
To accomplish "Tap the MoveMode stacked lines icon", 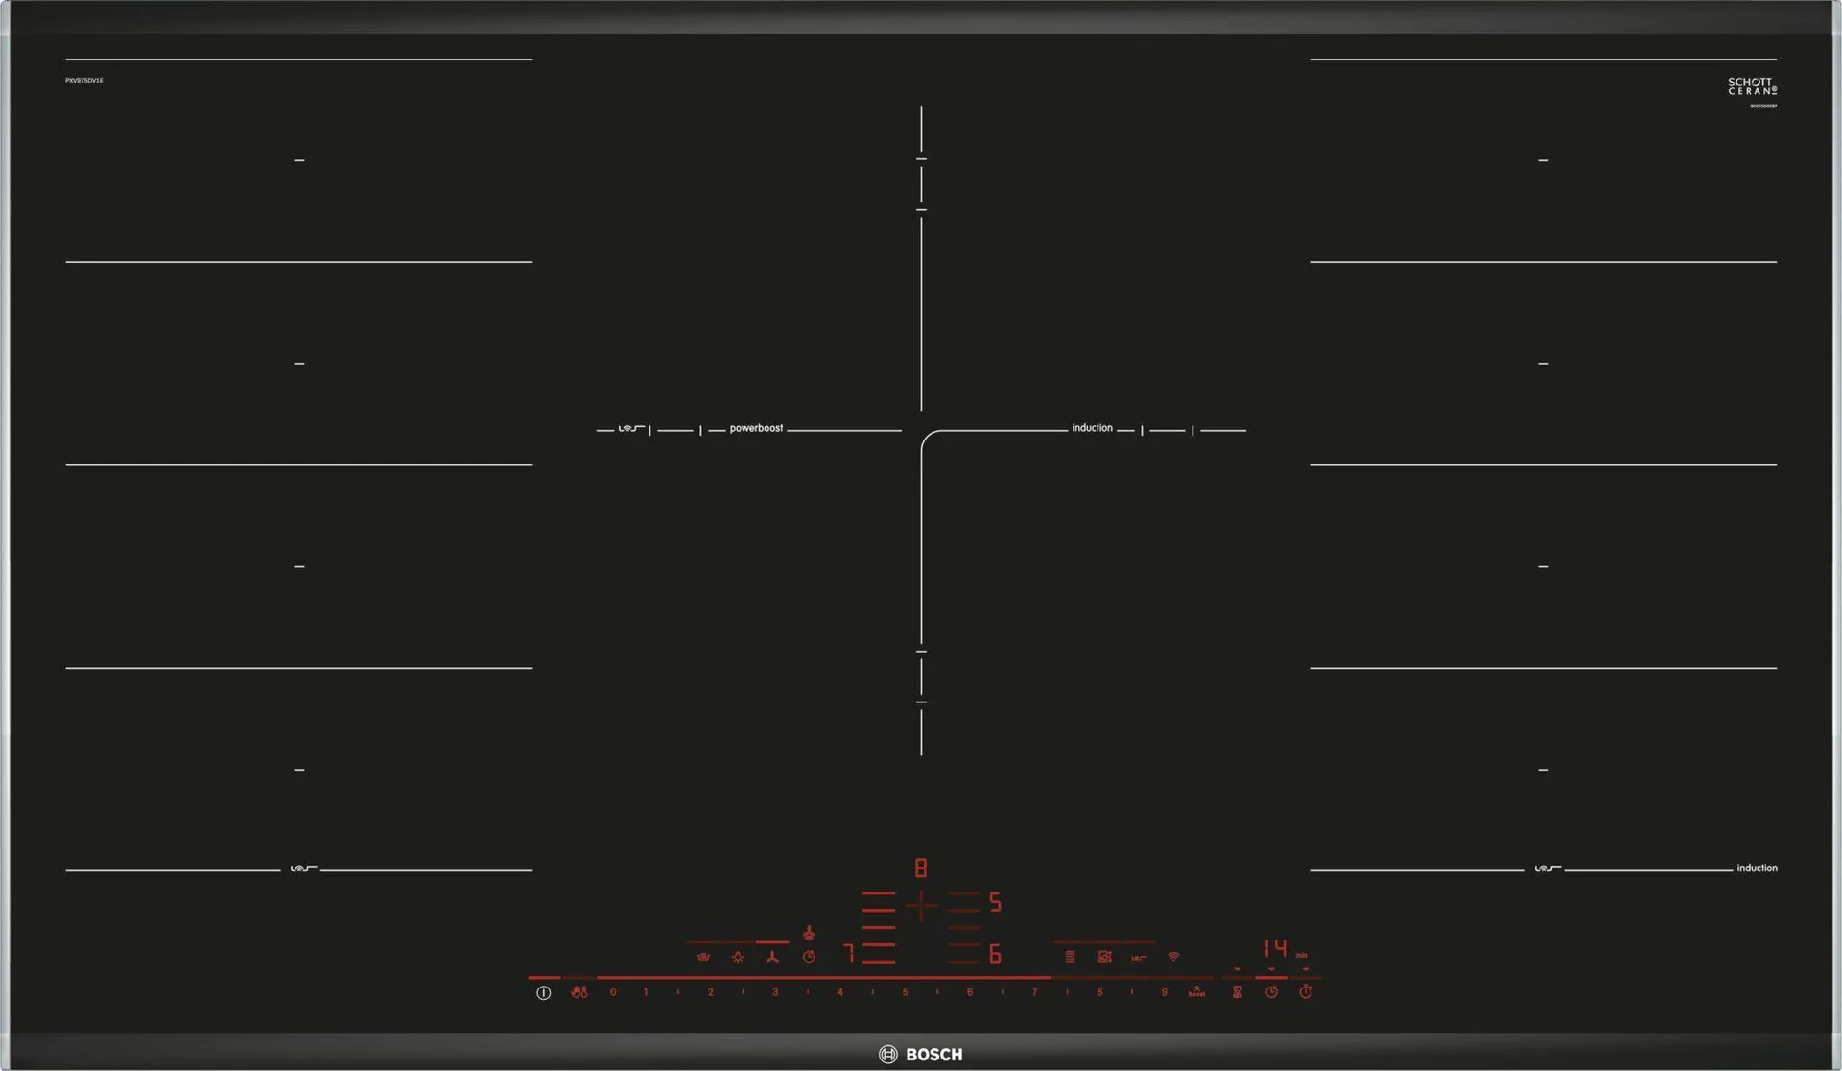I will (x=1070, y=957).
